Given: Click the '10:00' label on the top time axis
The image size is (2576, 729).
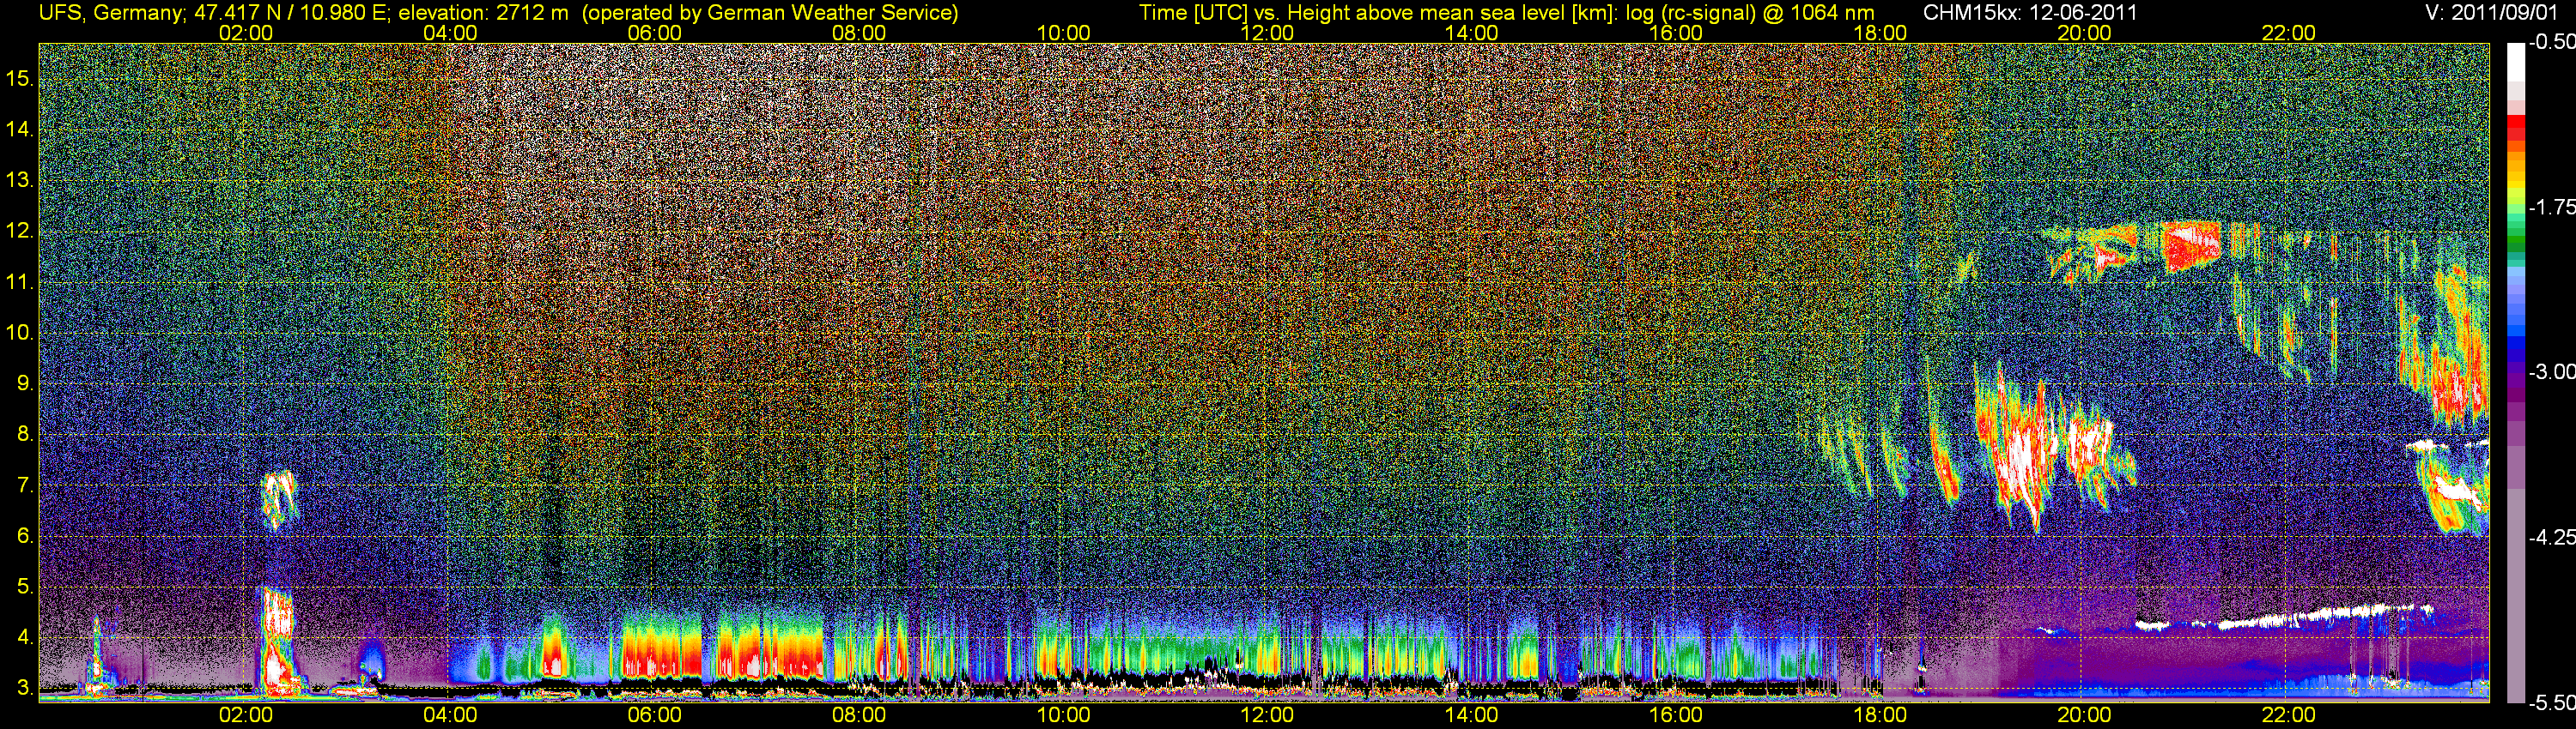Looking at the screenshot, I should coord(1063,33).
